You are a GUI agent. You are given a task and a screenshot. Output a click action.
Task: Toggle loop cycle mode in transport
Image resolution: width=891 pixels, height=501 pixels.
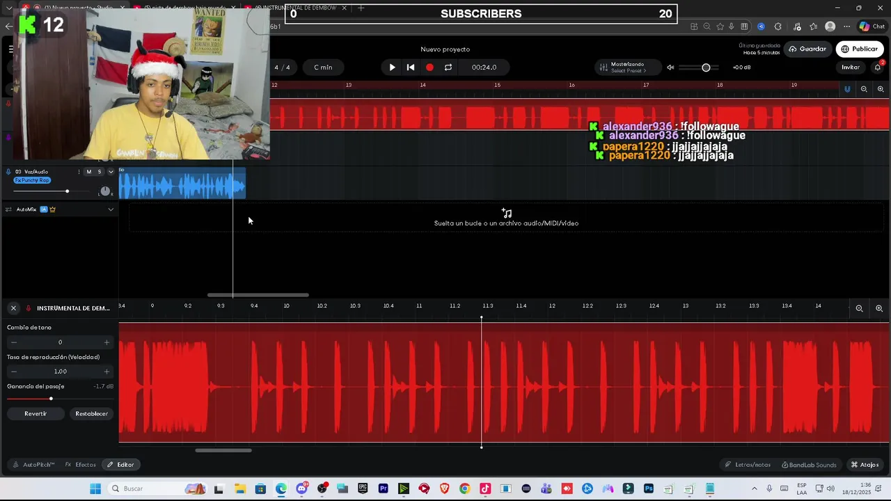(448, 67)
